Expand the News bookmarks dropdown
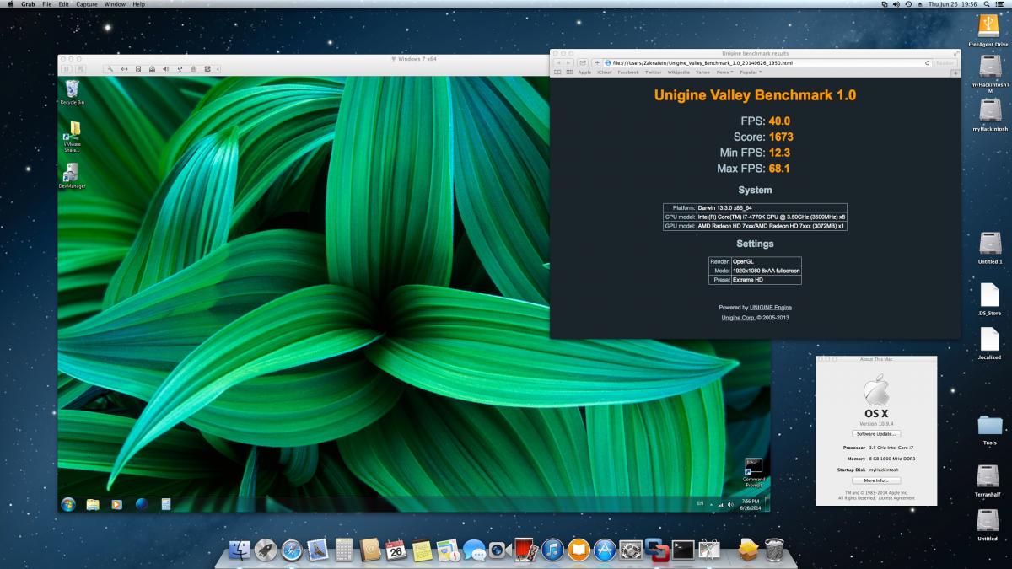This screenshot has height=569, width=1012. [x=724, y=72]
